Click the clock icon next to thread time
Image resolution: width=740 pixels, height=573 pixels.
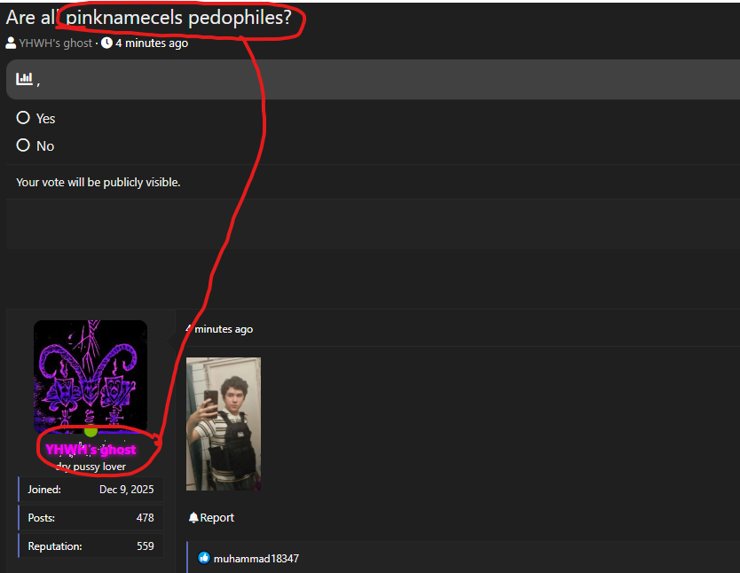(106, 43)
